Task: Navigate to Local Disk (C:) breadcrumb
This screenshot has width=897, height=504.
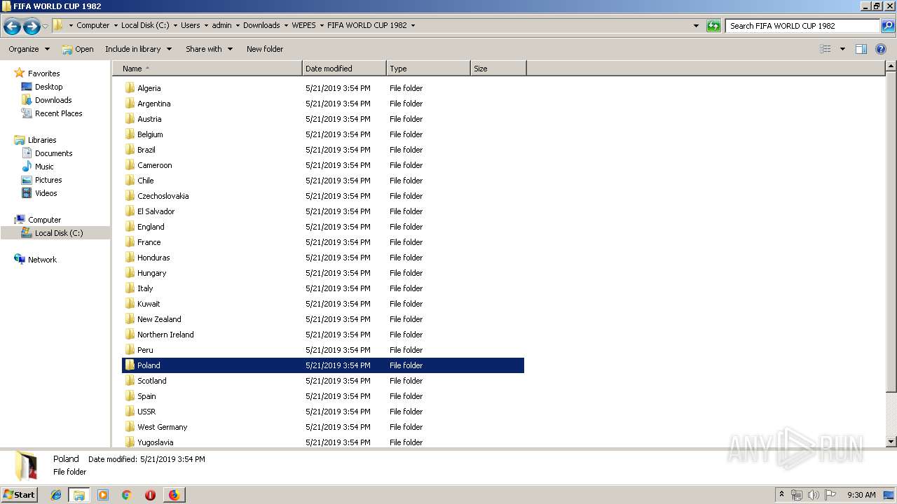Action: click(x=145, y=25)
